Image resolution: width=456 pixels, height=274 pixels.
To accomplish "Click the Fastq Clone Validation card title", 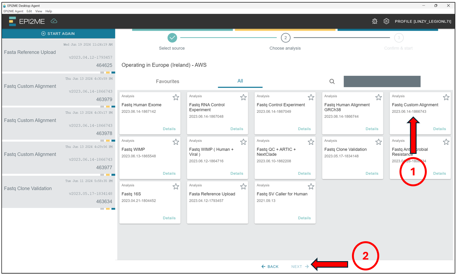I will click(x=346, y=149).
